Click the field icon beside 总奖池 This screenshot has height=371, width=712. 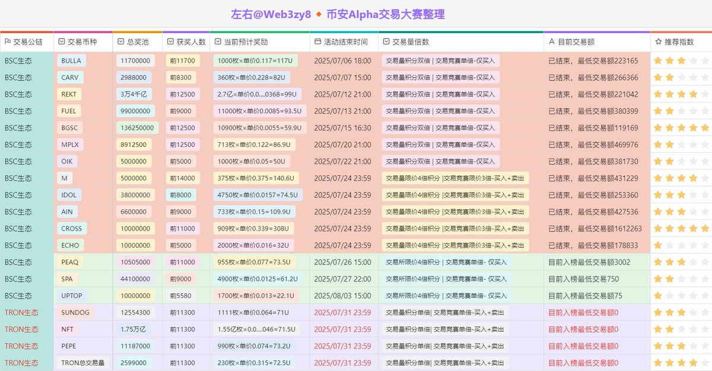[120, 42]
